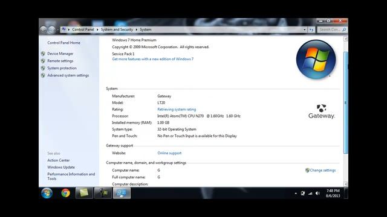The image size is (387, 217).
Task: Open Control Panel Home link
Action: pyautogui.click(x=63, y=43)
